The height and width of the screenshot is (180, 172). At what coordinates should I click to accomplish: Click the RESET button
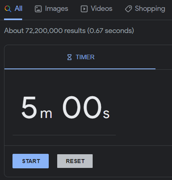coord(75,161)
